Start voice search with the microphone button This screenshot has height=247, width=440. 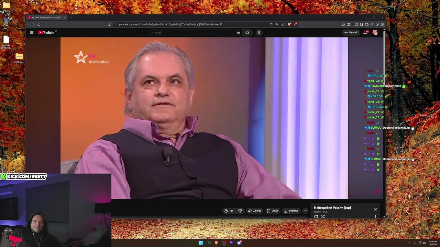click(x=259, y=33)
